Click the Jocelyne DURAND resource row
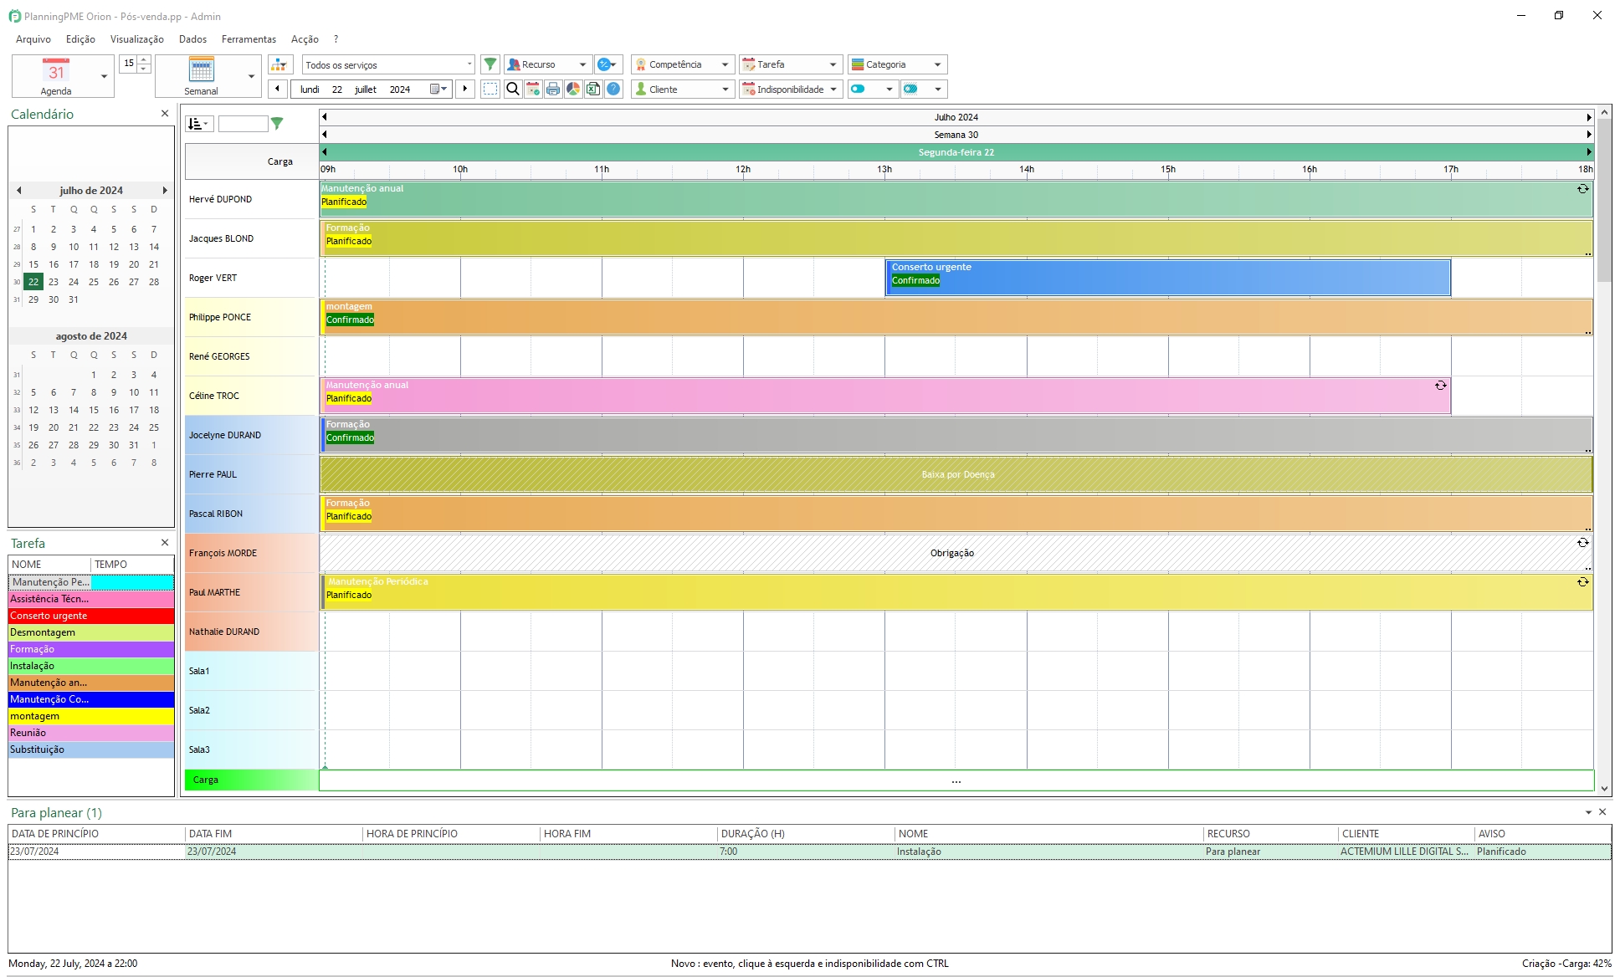 (251, 435)
